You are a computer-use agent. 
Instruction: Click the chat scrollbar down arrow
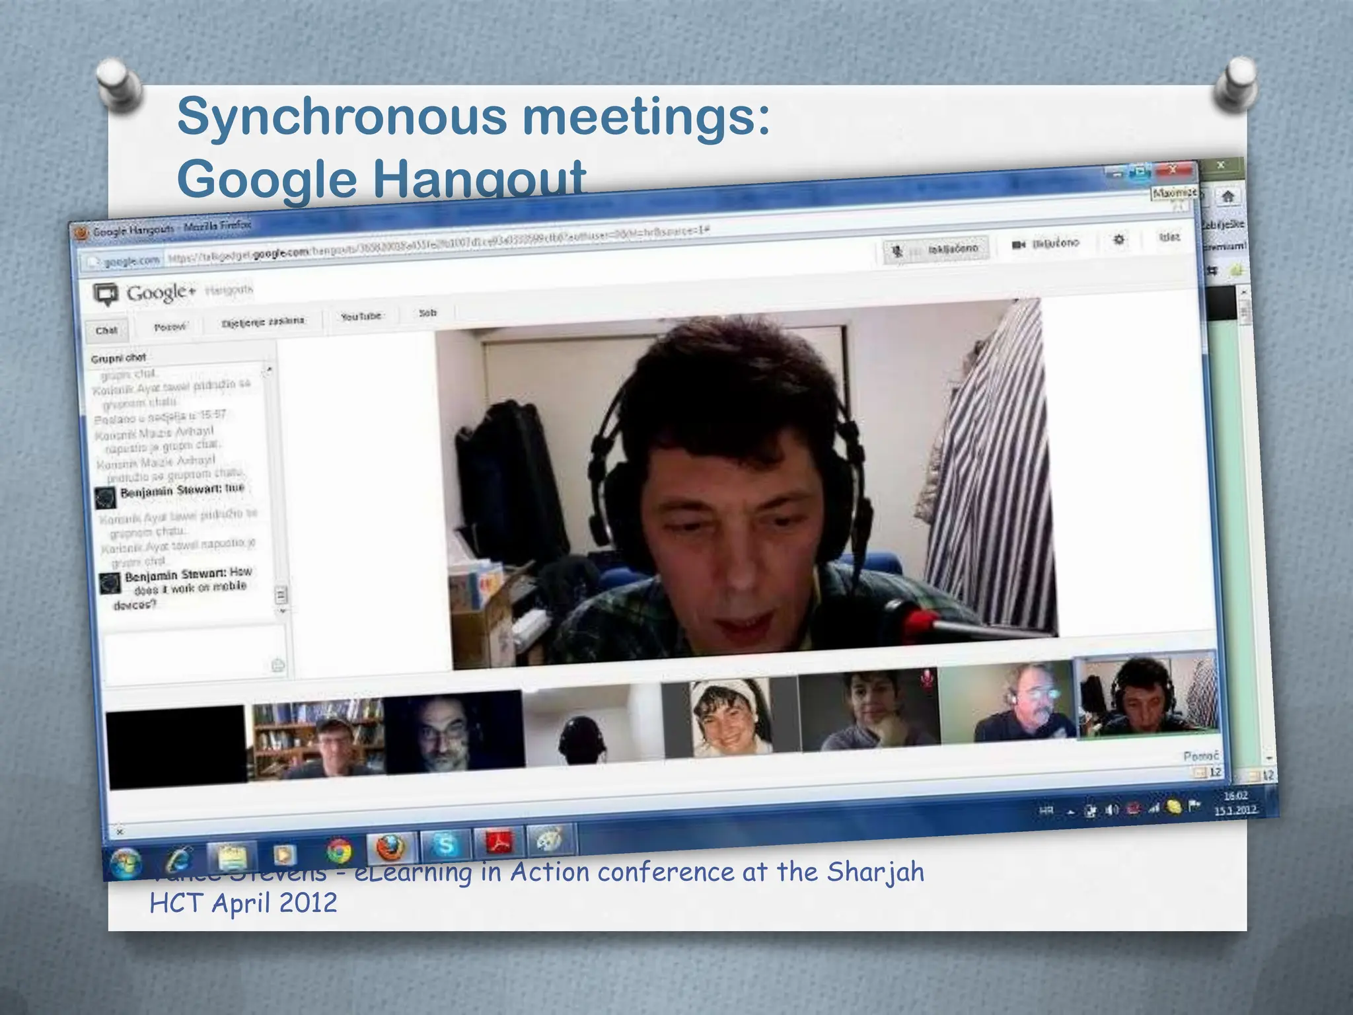[x=282, y=612]
